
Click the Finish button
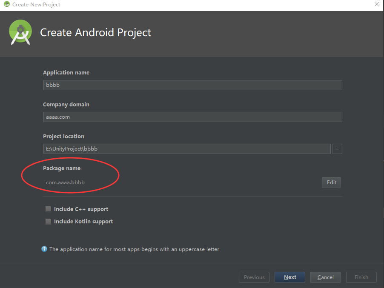pos(361,277)
